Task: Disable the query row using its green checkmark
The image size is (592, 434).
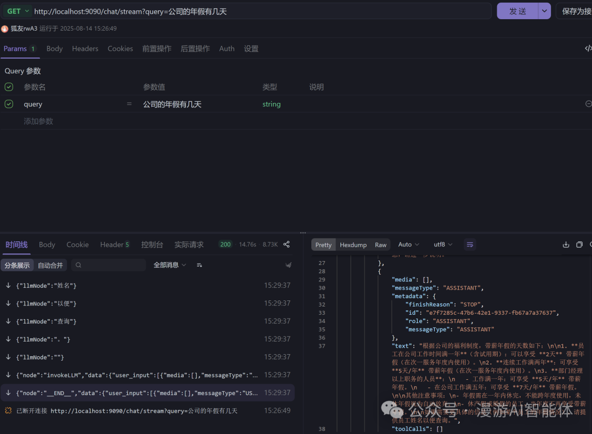Action: click(x=8, y=104)
